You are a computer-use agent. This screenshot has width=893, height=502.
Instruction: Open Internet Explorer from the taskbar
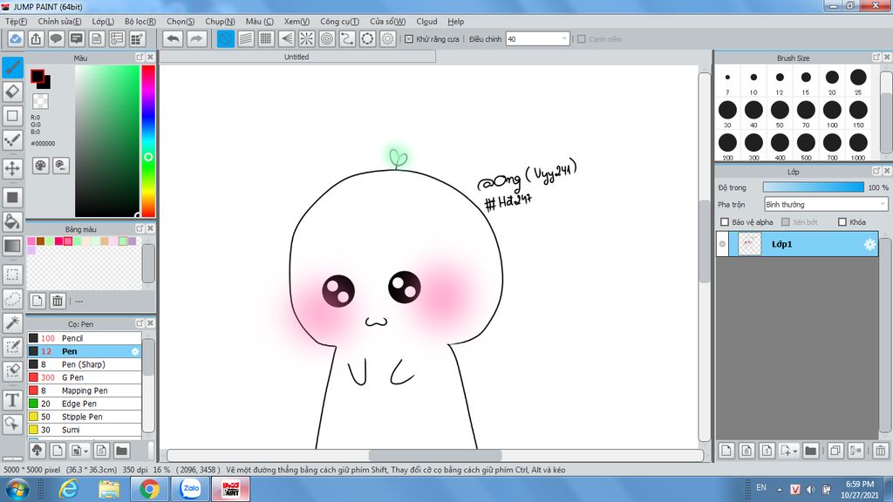(68, 489)
